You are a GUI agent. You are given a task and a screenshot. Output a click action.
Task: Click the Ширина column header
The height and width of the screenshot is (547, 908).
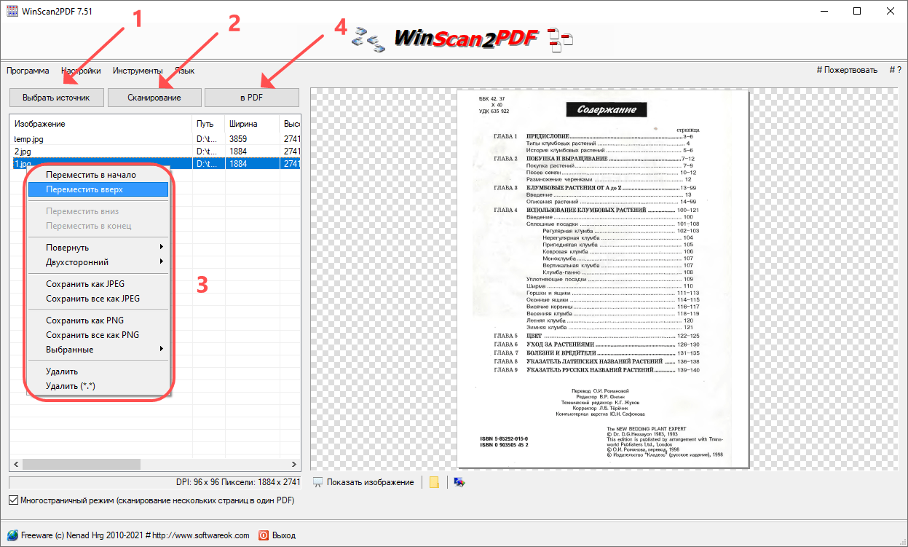click(252, 124)
